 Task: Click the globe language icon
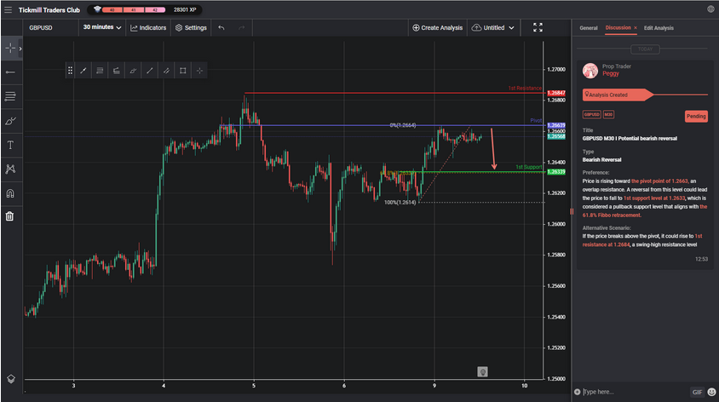pyautogui.click(x=710, y=9)
